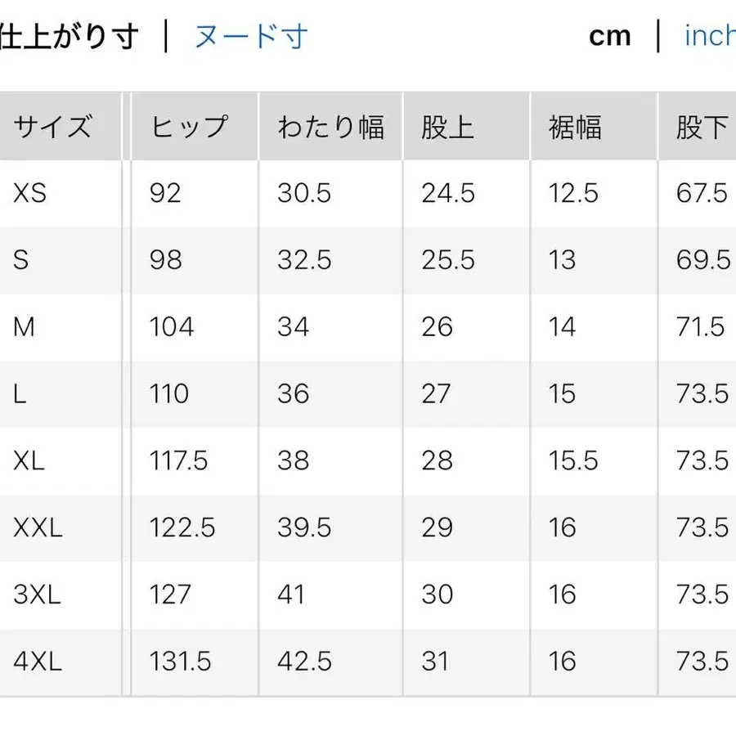The height and width of the screenshot is (736, 736).
Task: Click the 股上 column header
Action: (447, 125)
